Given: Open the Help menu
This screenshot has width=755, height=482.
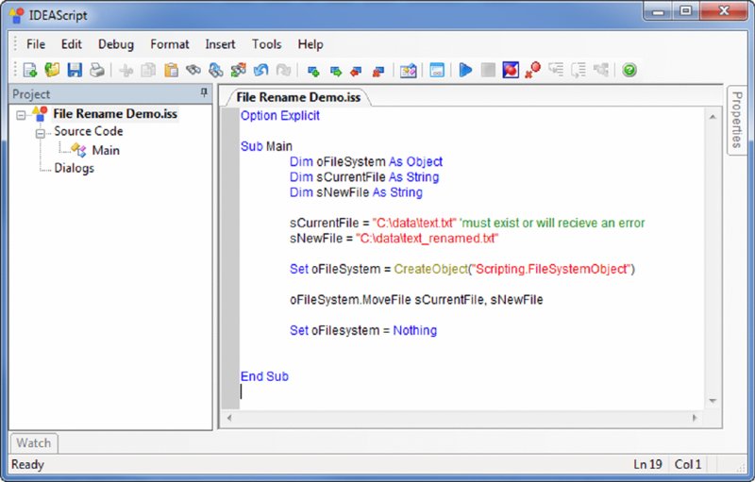Looking at the screenshot, I should [x=310, y=44].
